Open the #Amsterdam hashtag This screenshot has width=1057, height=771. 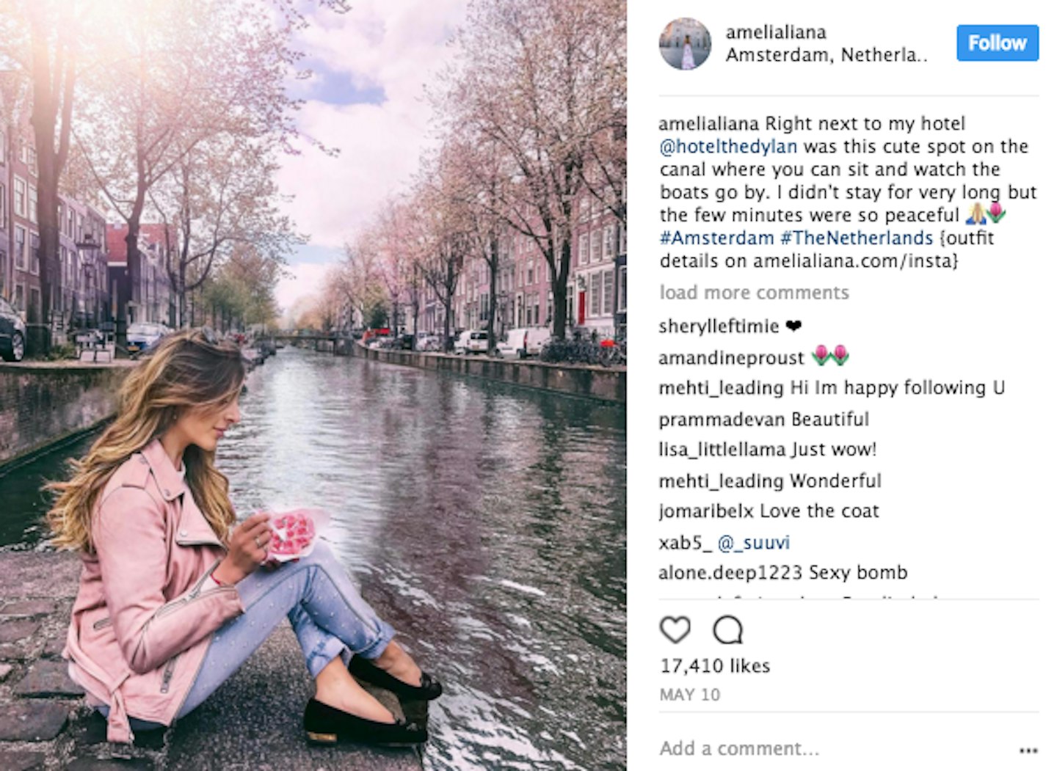click(x=716, y=238)
